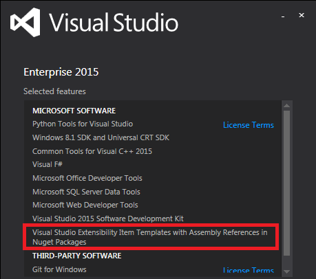Image resolution: width=316 pixels, height=279 pixels.
Task: Select 'Python Tools for Visual Studio' entry
Action: pos(83,124)
